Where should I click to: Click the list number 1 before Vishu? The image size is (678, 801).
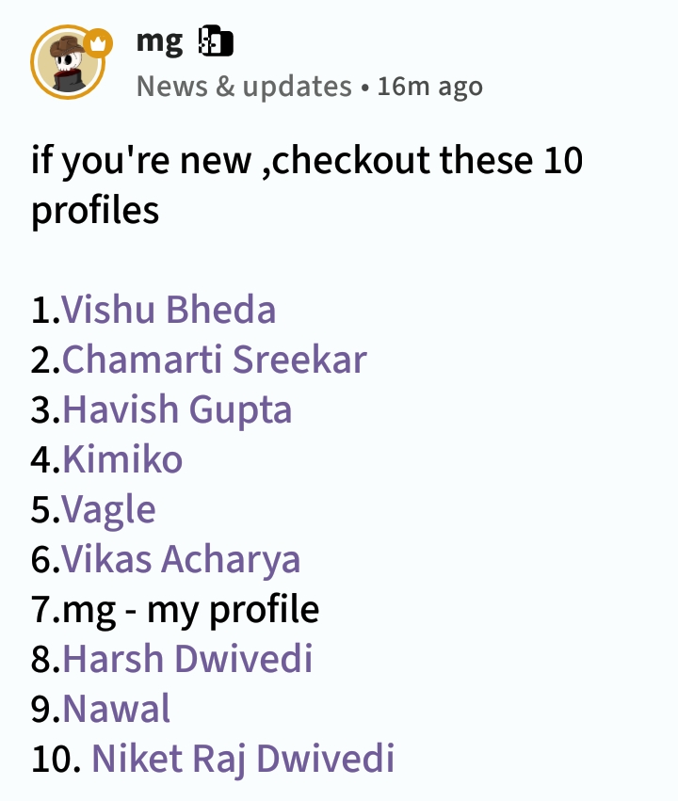point(41,310)
